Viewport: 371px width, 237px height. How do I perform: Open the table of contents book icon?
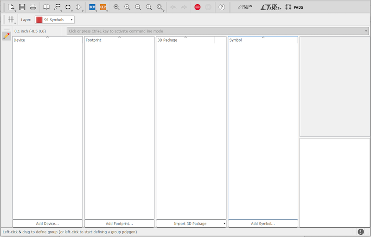click(x=46, y=7)
